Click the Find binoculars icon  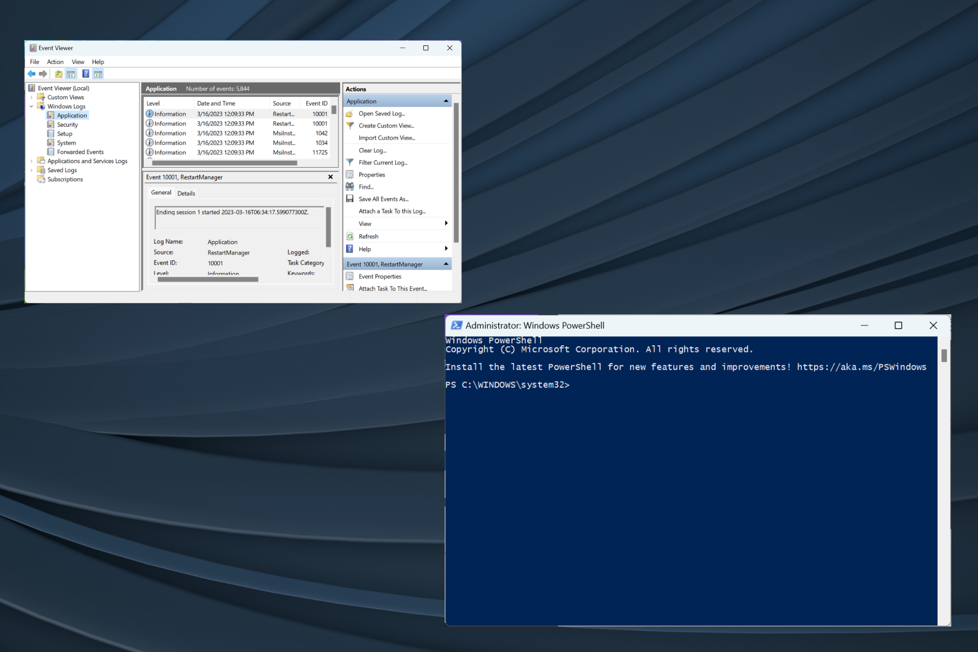[x=350, y=187]
